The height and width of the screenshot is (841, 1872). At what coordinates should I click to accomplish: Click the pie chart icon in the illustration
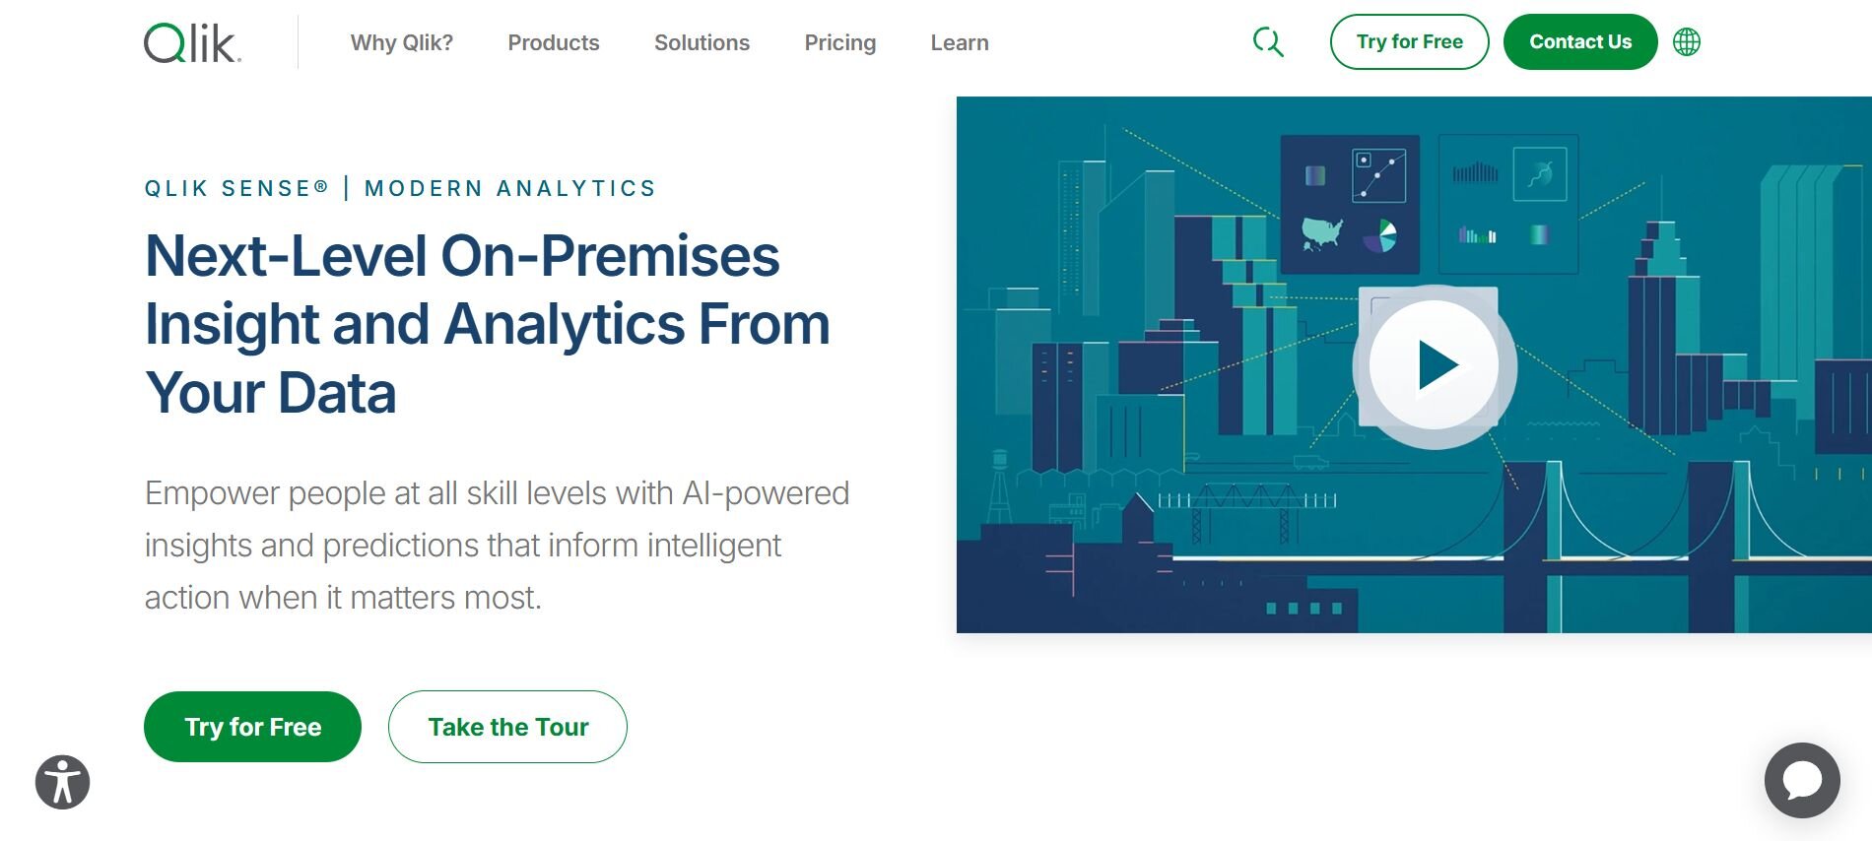click(x=1380, y=236)
